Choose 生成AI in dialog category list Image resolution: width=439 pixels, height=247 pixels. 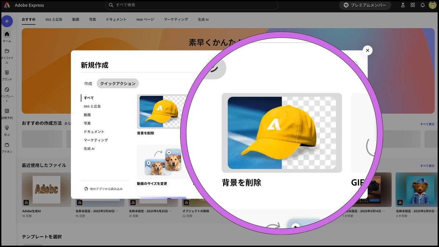[89, 149]
